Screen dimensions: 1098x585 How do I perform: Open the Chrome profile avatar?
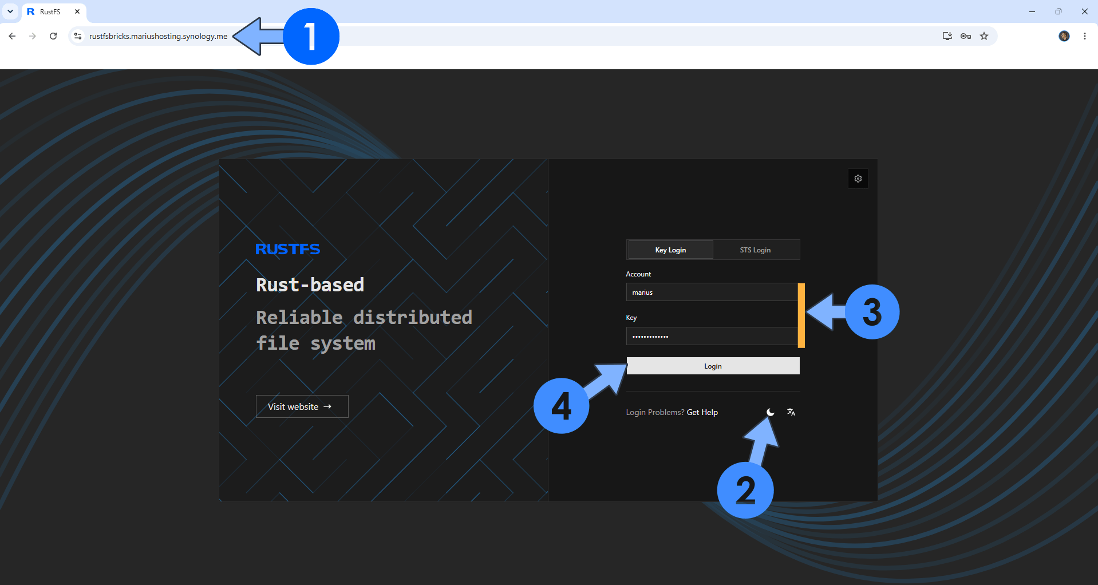tap(1064, 36)
